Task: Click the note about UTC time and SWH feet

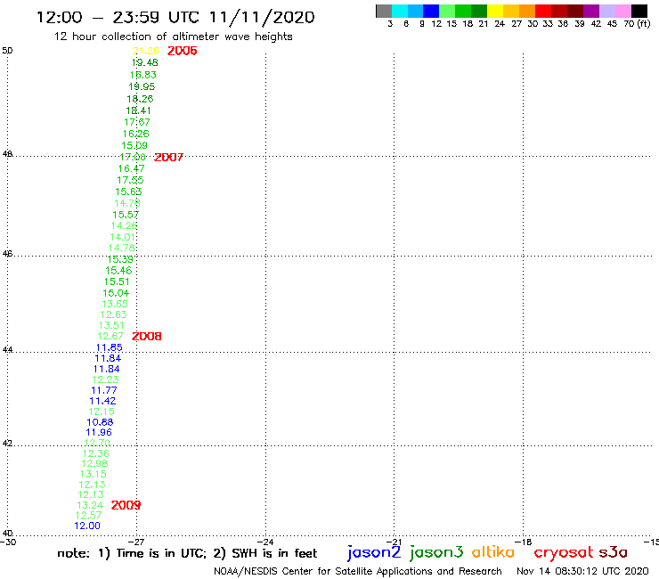Action: (187, 553)
